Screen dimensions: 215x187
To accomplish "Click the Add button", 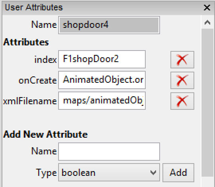I will pyautogui.click(x=178, y=173).
